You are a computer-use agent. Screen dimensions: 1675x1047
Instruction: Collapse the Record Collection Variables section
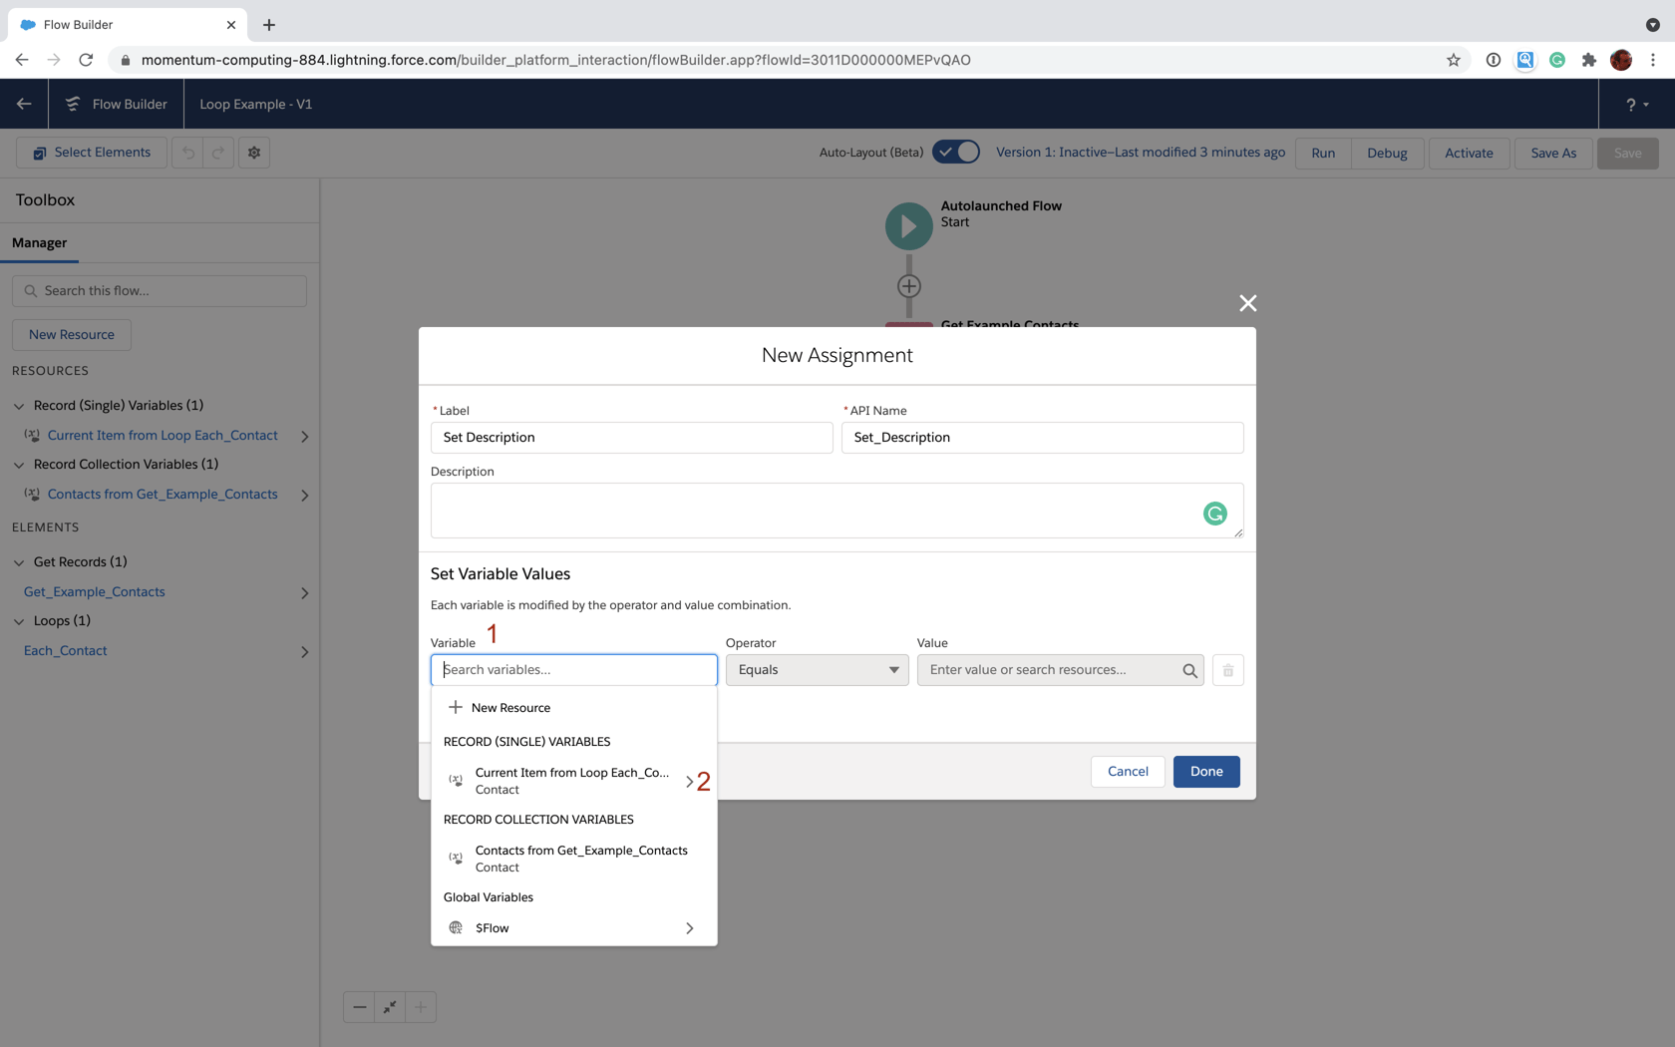click(18, 464)
